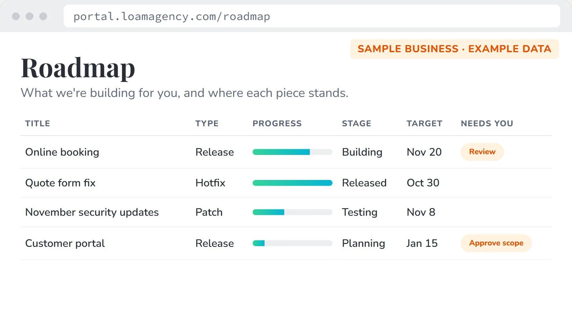
Task: Click the "Jan 15" target date
Action: (422, 243)
